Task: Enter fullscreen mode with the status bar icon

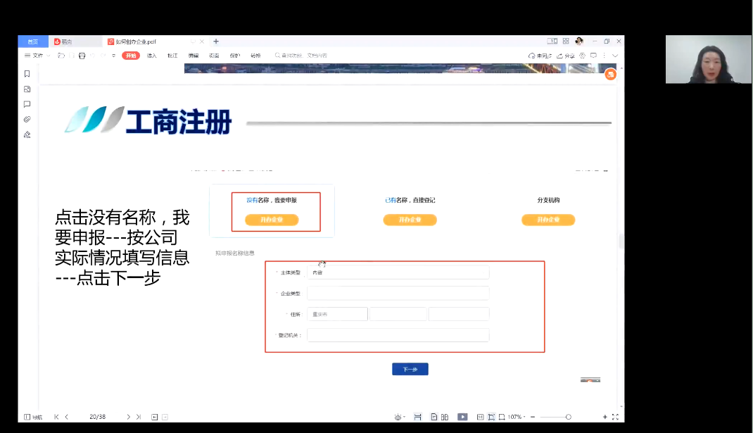Action: pyautogui.click(x=616, y=417)
